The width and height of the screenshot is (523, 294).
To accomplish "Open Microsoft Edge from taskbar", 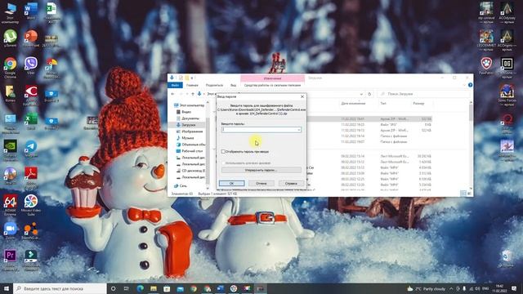I will click(140, 288).
